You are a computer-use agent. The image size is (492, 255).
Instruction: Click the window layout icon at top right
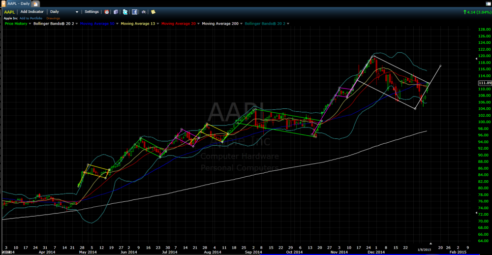pos(488,3)
